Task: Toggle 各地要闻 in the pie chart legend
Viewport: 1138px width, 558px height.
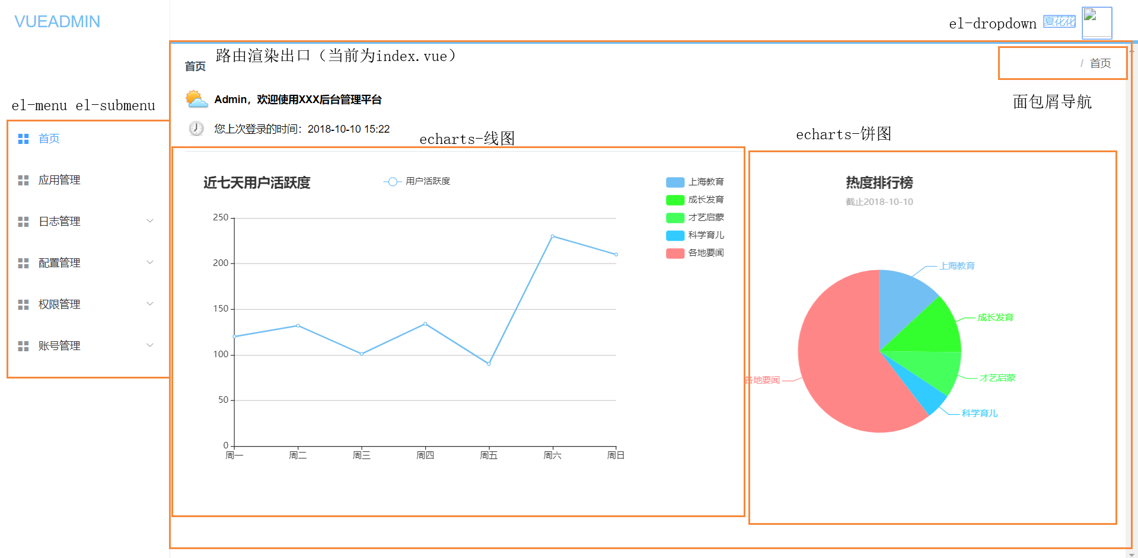Action: (695, 253)
